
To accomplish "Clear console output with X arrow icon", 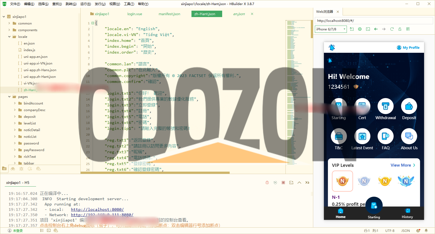I will pyautogui.click(x=307, y=183).
